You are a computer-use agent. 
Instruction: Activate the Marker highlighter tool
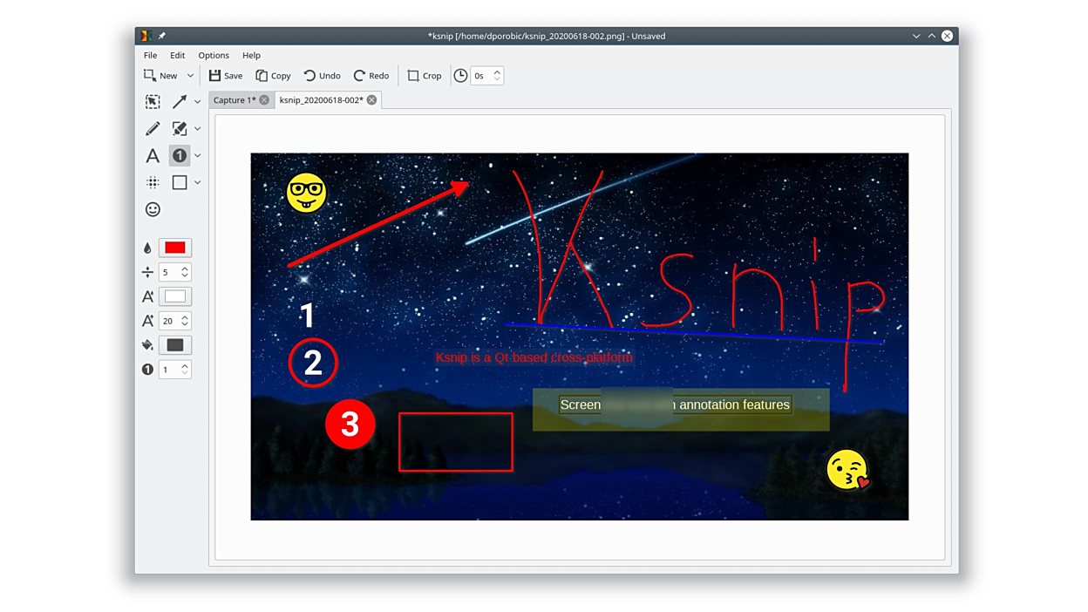pos(180,128)
